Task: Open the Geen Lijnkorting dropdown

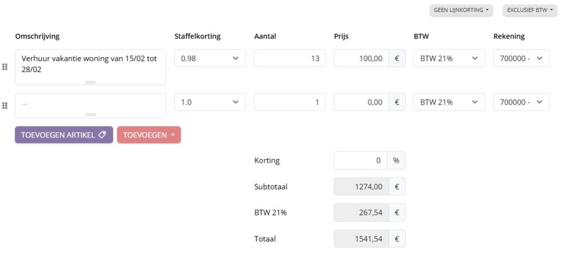Action: pyautogui.click(x=461, y=10)
